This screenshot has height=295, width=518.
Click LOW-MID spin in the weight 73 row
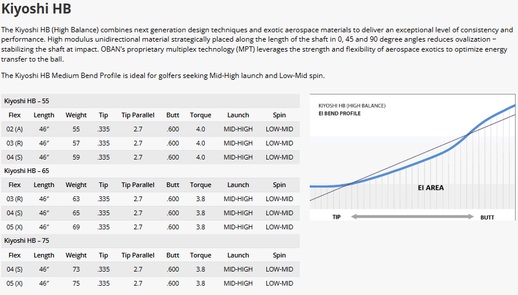[x=279, y=269]
